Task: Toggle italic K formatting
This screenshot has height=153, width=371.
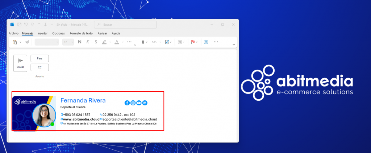Action: point(88,42)
